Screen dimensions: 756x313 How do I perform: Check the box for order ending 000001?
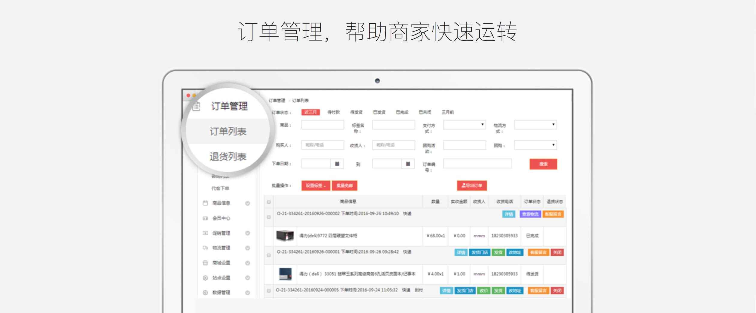269,255
